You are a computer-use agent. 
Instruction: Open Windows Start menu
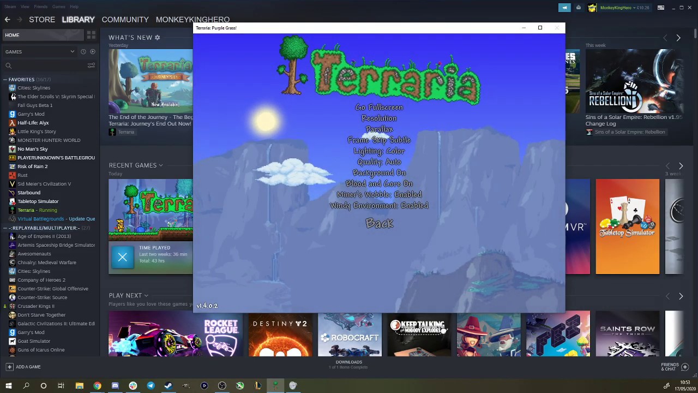(x=8, y=386)
